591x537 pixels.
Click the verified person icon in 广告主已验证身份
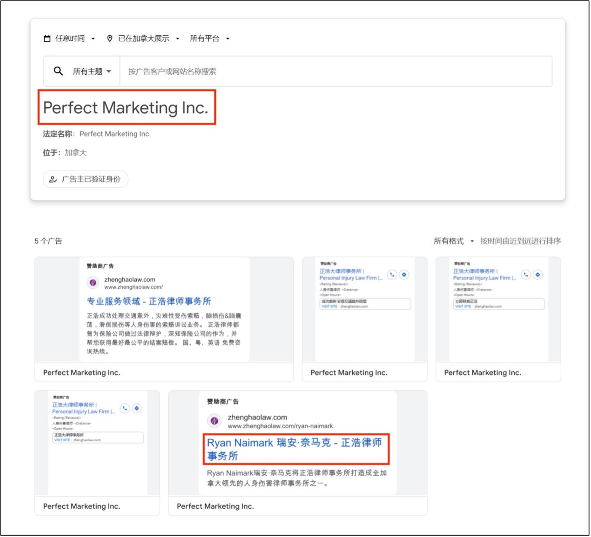[x=53, y=179]
